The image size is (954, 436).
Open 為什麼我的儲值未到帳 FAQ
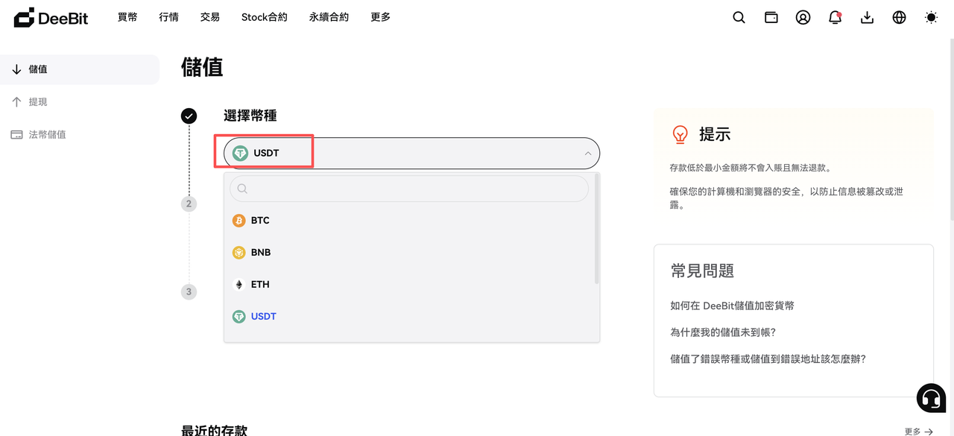coord(723,332)
